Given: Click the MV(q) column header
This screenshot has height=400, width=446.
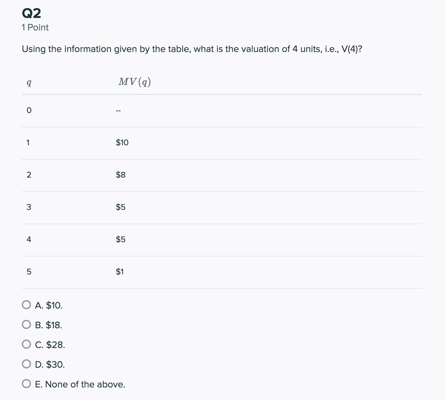Looking at the screenshot, I should pos(134,81).
